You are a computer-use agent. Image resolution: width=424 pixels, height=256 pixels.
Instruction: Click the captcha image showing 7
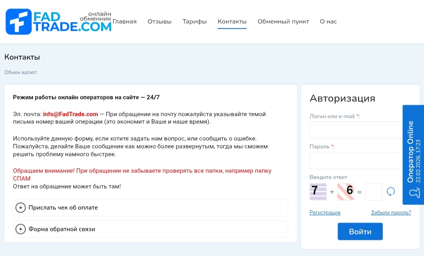318,192
